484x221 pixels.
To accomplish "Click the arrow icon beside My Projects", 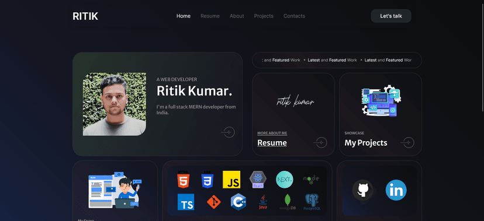I will click(x=407, y=142).
